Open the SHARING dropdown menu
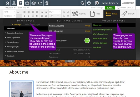This screenshot has width=140, height=97. click(23, 8)
